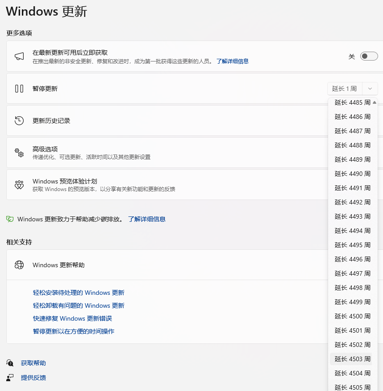Open 轻松安装待处理的 Windows 更新 link
The height and width of the screenshot is (391, 383).
click(79, 293)
